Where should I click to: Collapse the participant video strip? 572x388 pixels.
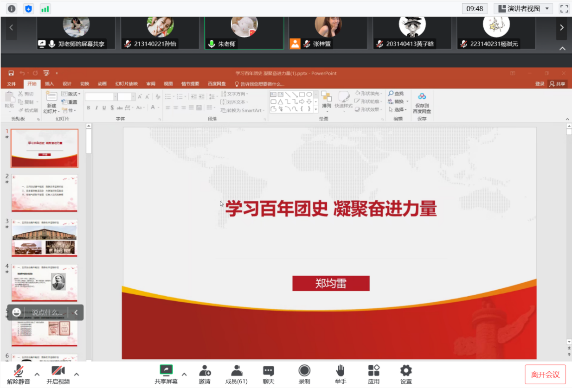click(x=562, y=49)
